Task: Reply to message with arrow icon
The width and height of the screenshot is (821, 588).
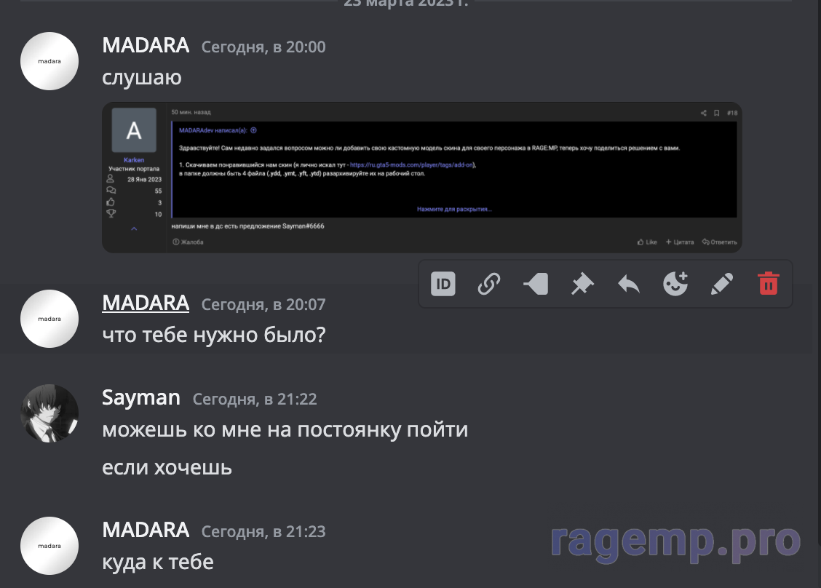Action: tap(629, 284)
